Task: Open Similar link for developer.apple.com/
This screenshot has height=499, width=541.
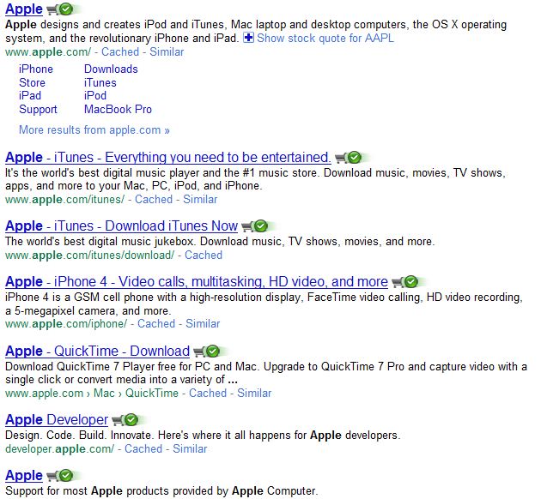Action: coord(190,449)
